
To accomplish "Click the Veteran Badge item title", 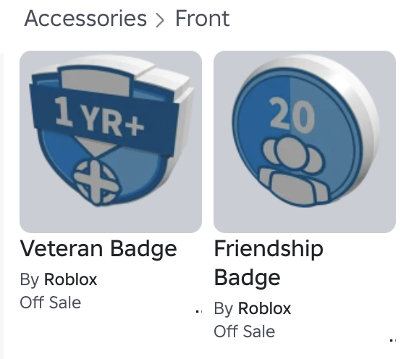I will click(98, 249).
